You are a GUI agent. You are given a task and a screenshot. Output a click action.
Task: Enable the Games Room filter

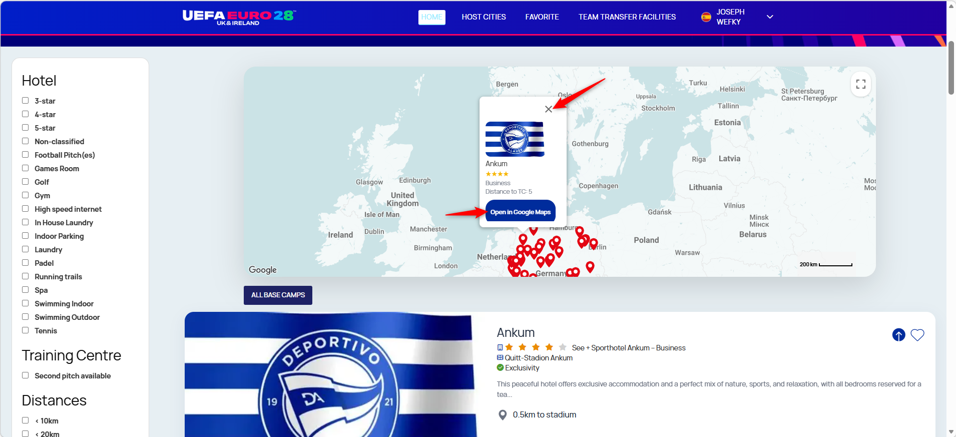pyautogui.click(x=26, y=168)
